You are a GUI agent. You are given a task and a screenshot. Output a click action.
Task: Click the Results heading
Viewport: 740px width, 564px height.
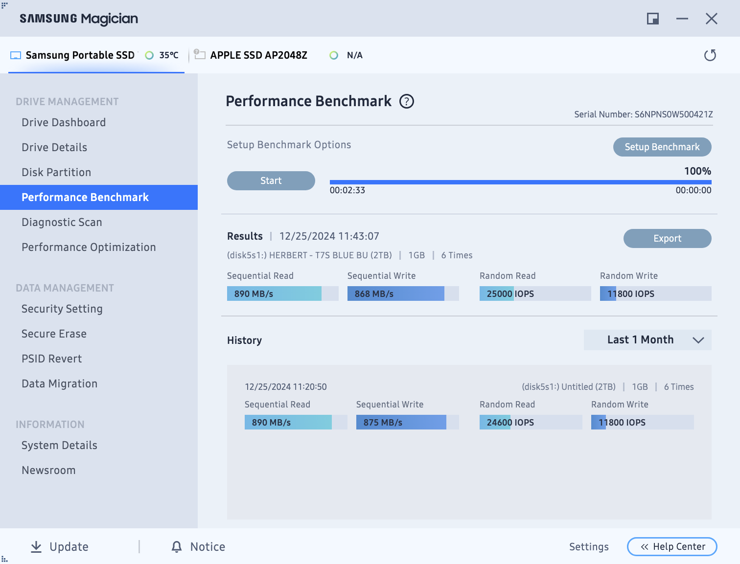pyautogui.click(x=245, y=236)
